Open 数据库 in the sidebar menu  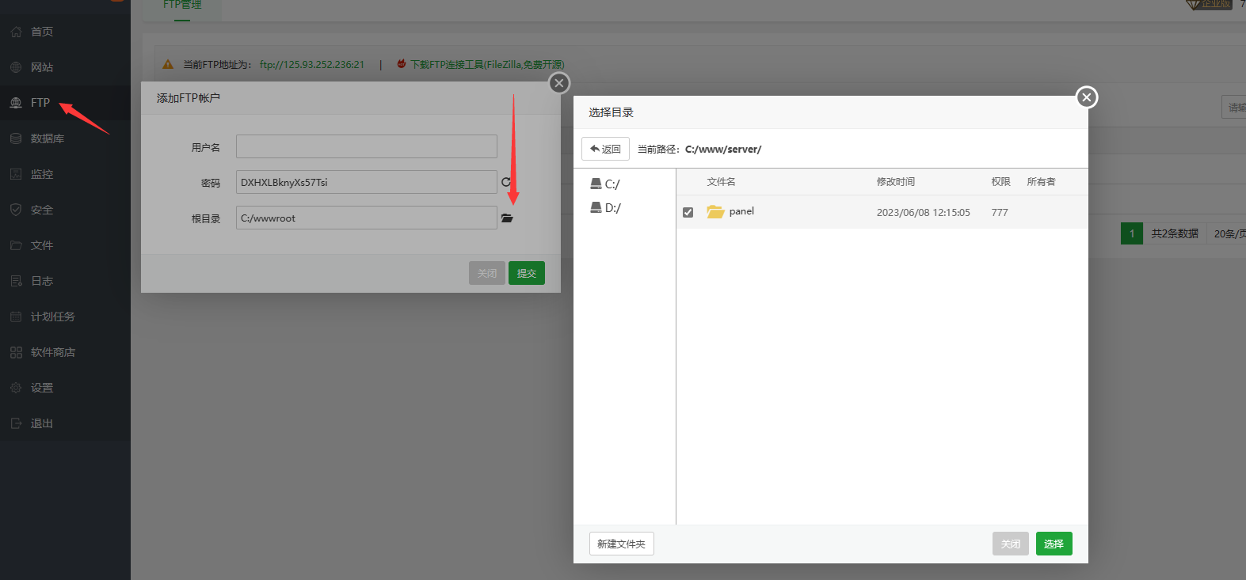48,138
